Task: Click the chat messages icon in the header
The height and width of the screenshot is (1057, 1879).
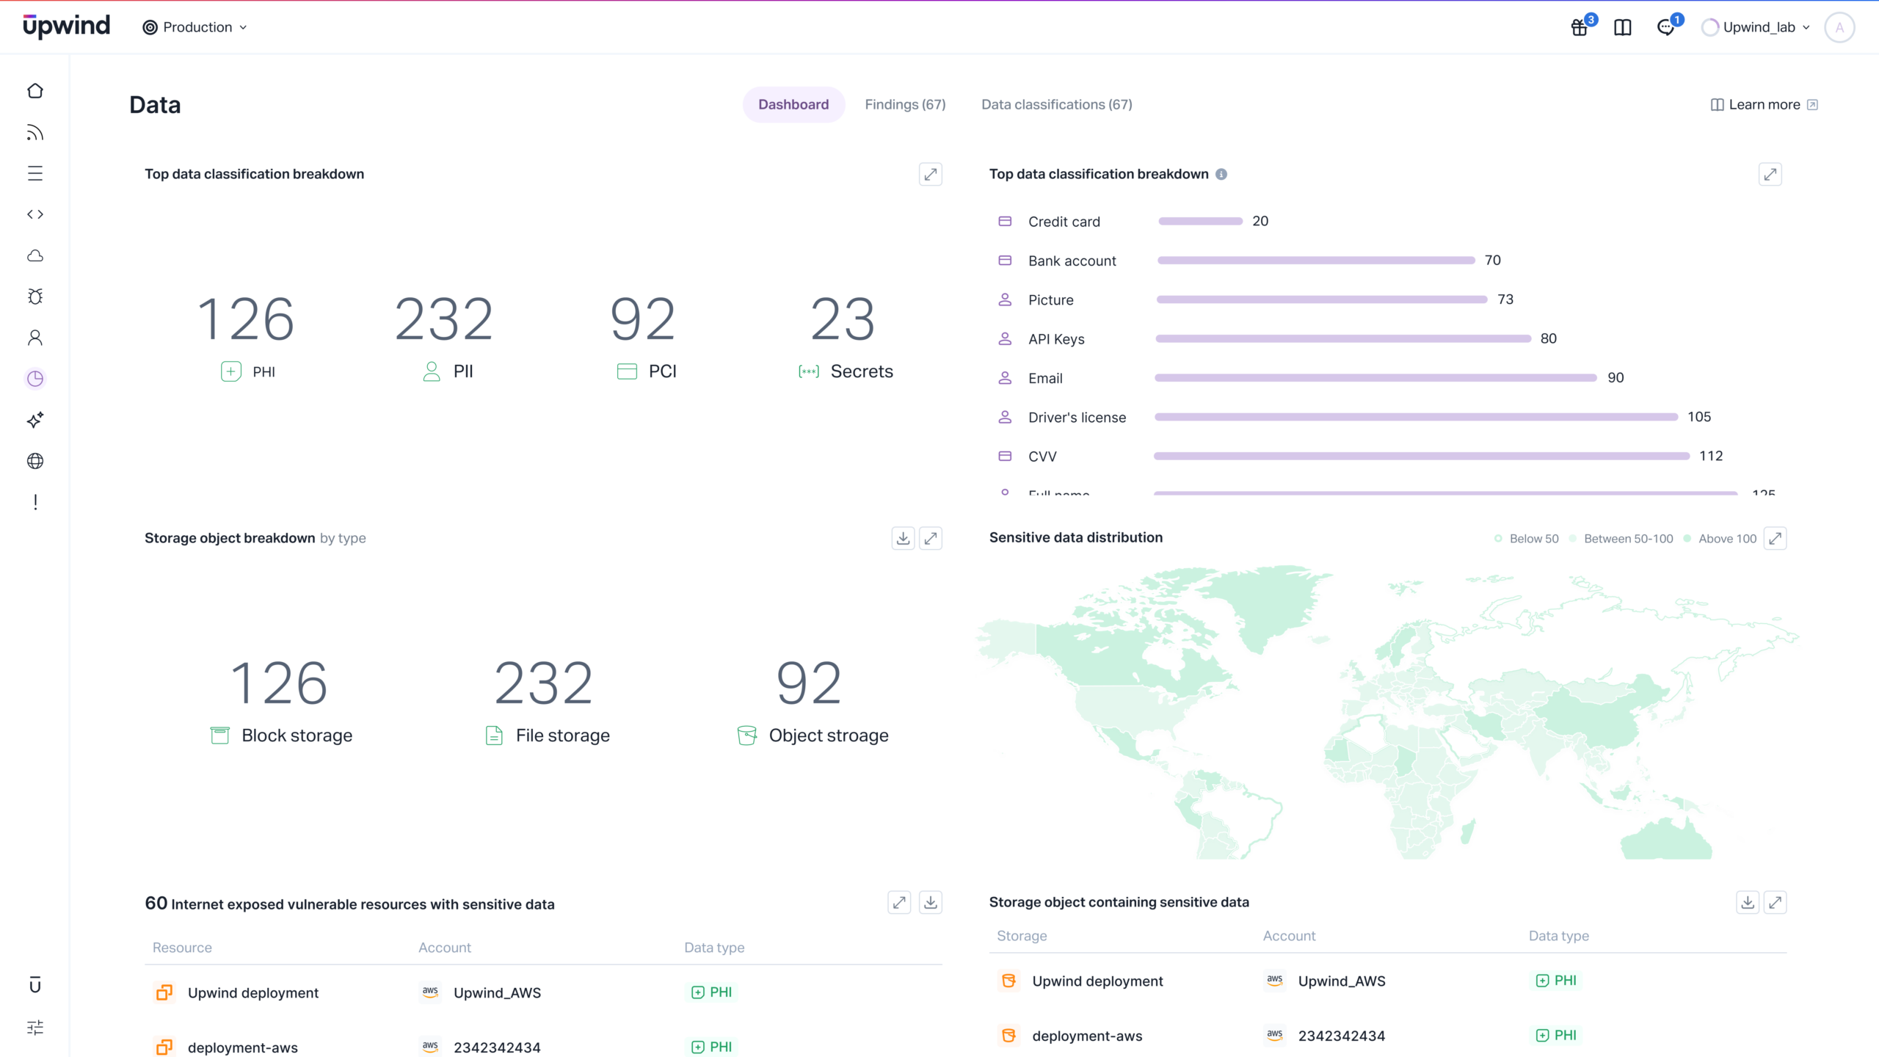Action: [x=1665, y=28]
